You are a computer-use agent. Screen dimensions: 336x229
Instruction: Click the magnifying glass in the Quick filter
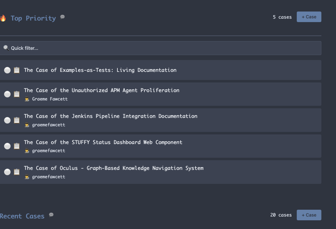click(6, 48)
